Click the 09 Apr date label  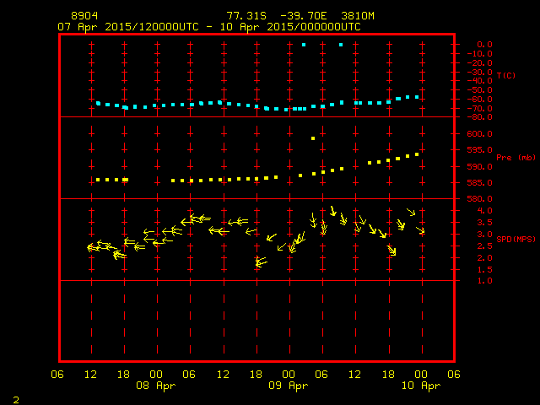coord(289,386)
